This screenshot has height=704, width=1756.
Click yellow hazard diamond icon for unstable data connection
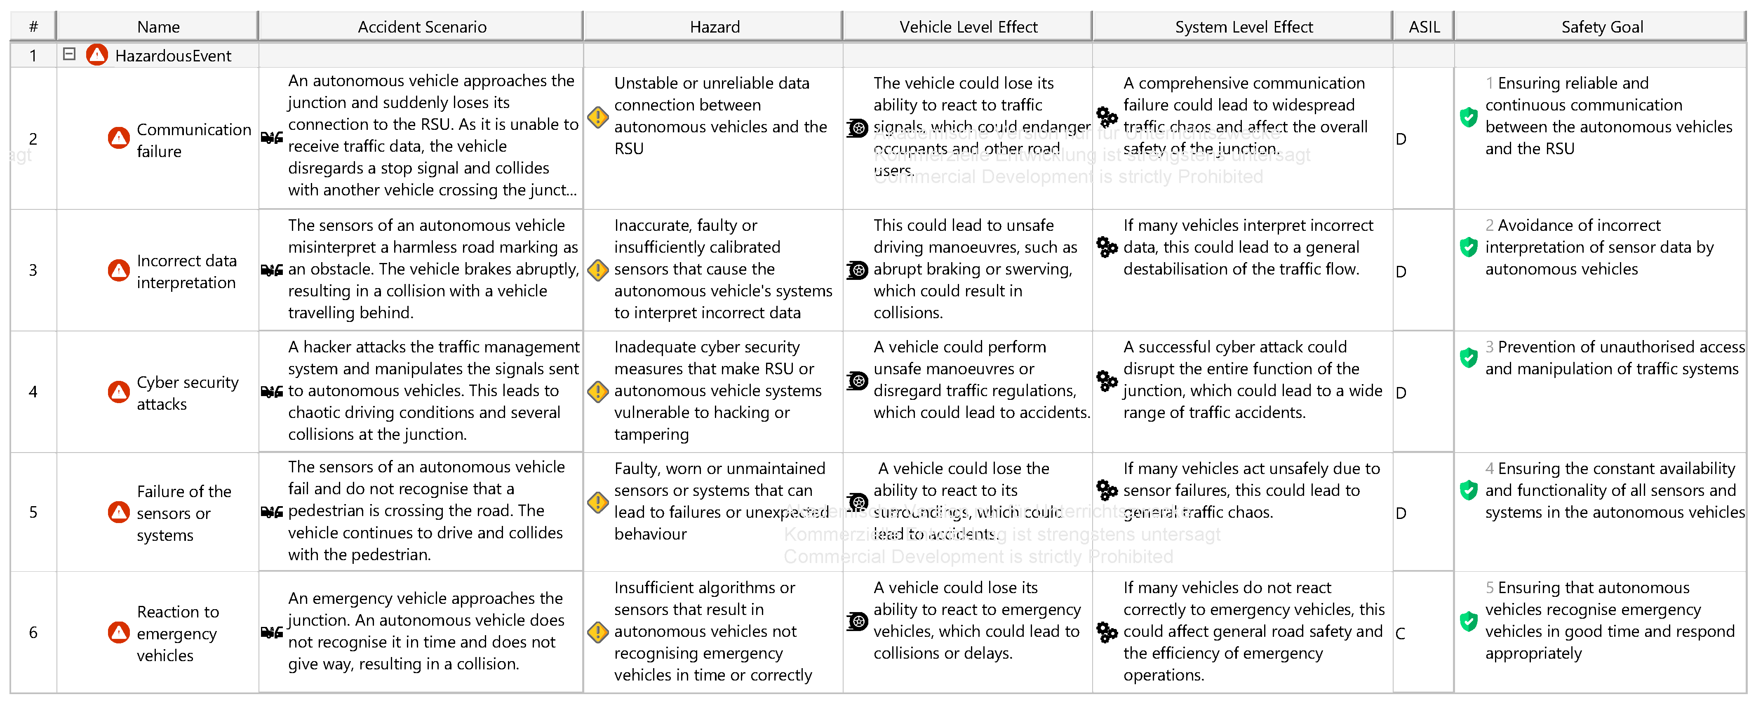tap(598, 117)
